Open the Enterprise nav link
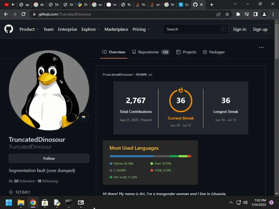Image resolution: width=279 pixels, height=209 pixels. pyautogui.click(x=68, y=29)
